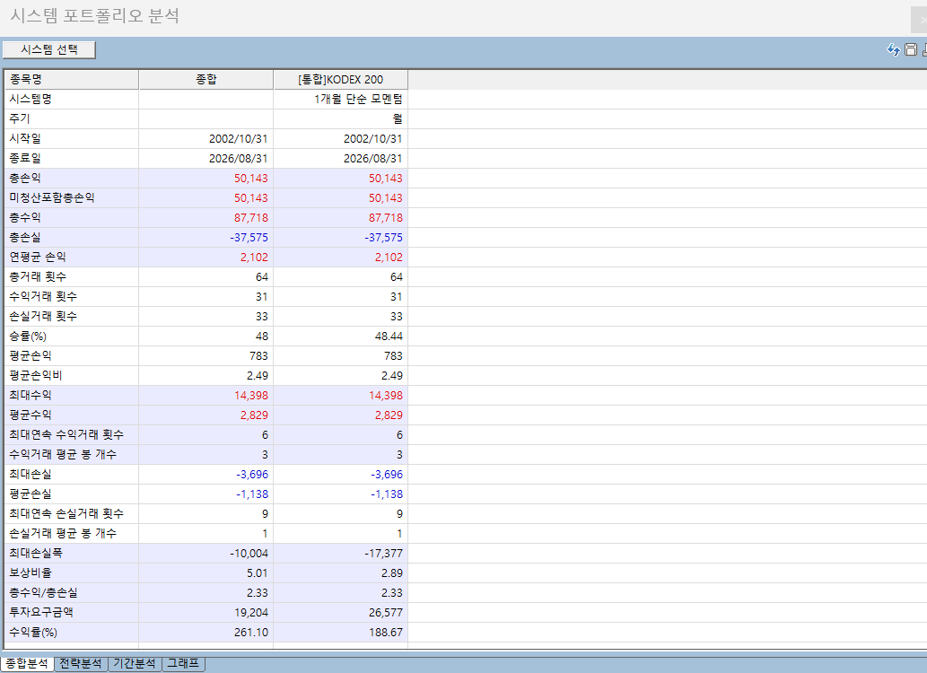
Task: Click the -37,575 value in KODEX 200 column
Action: click(384, 238)
